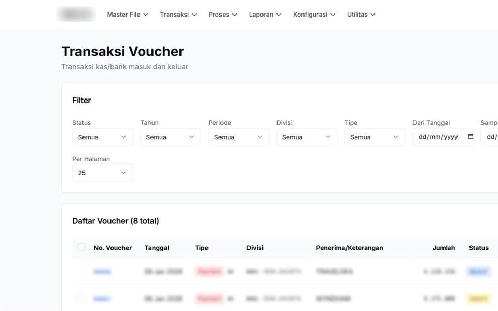Click the Transaksi Voucher page title

click(x=122, y=51)
